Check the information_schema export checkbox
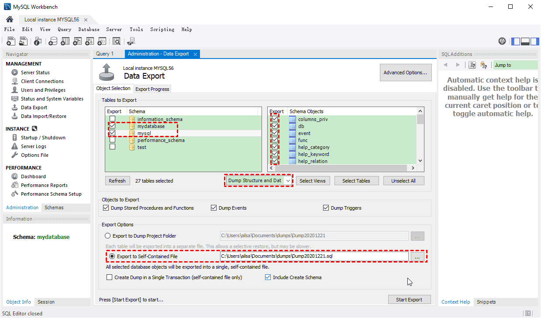Screen dimensions: 541x318 (112, 119)
